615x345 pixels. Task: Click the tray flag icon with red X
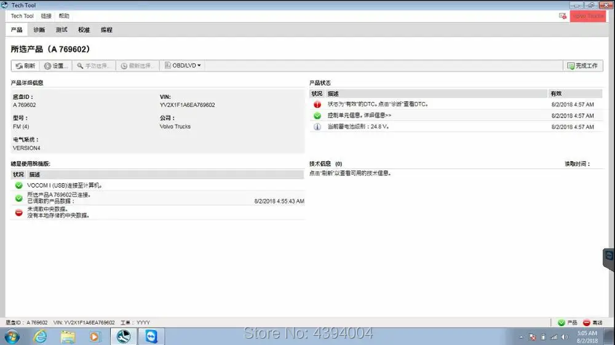[532, 337]
